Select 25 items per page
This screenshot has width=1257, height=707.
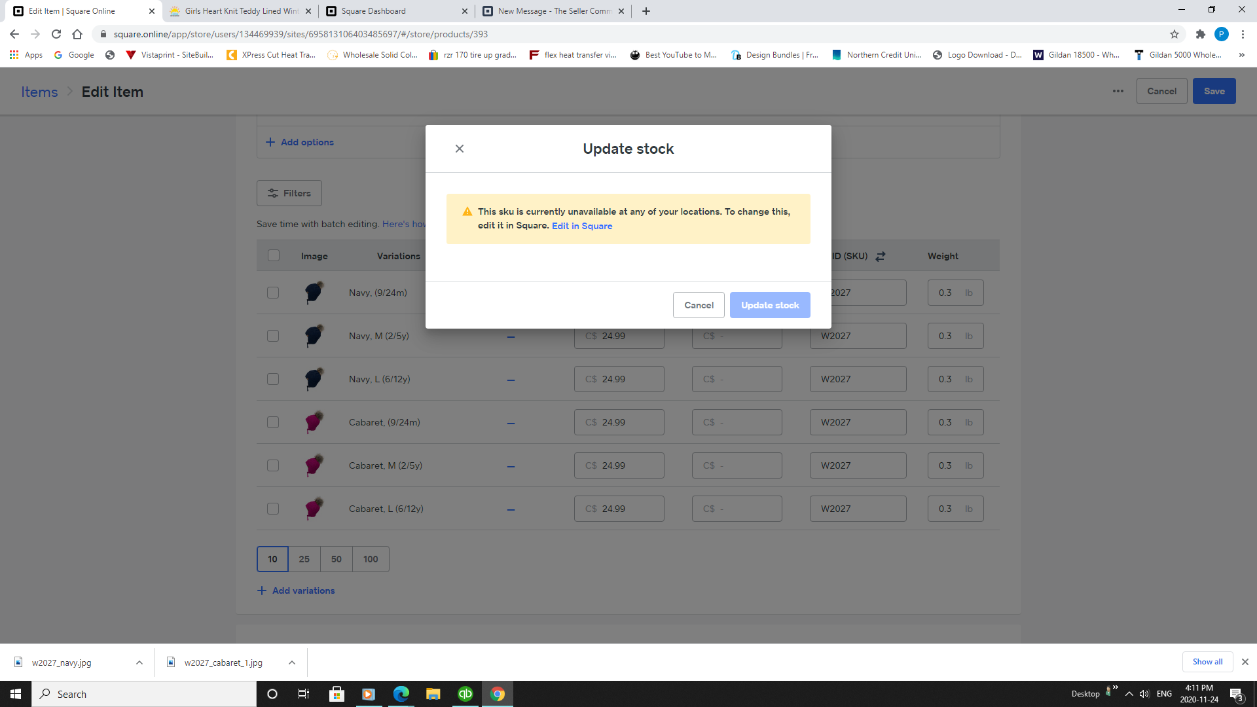click(x=304, y=559)
